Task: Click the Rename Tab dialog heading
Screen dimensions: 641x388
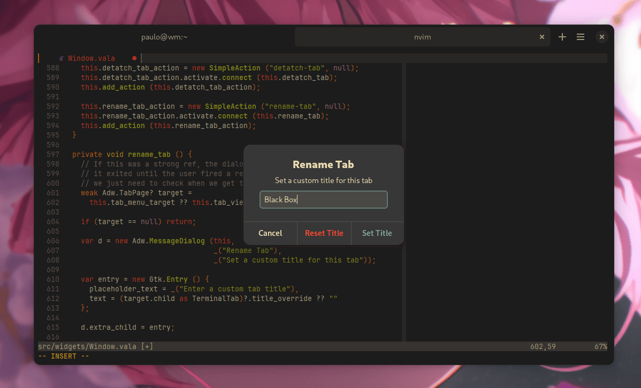Action: [x=323, y=164]
